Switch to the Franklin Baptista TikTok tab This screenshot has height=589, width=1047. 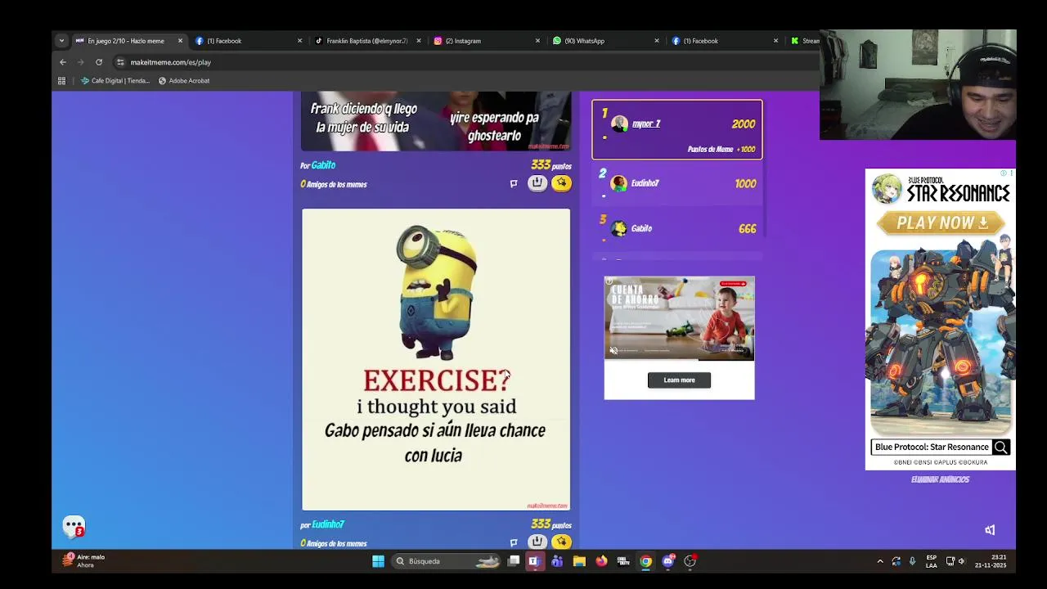pos(366,41)
